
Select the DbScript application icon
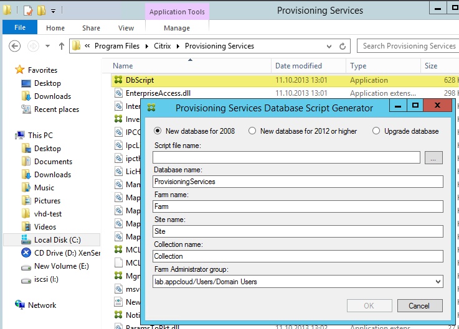(x=118, y=80)
